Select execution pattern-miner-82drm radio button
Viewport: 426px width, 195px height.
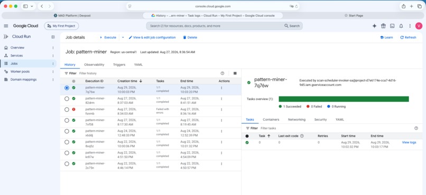tap(67, 99)
